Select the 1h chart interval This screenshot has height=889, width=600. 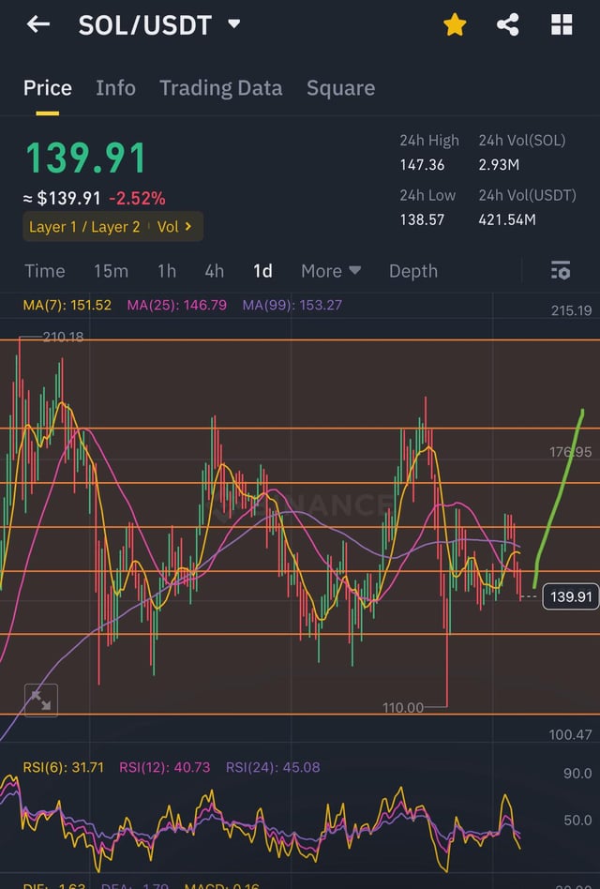pos(167,271)
